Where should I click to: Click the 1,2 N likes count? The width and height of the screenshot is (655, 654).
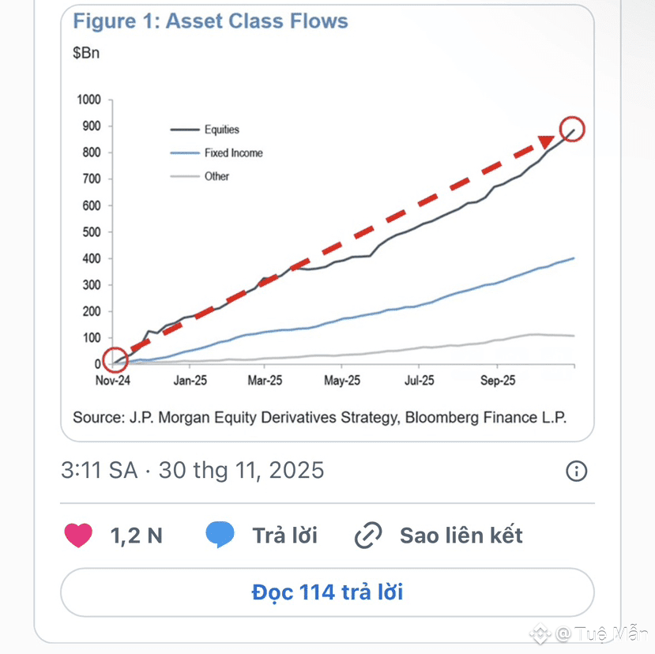pyautogui.click(x=136, y=536)
